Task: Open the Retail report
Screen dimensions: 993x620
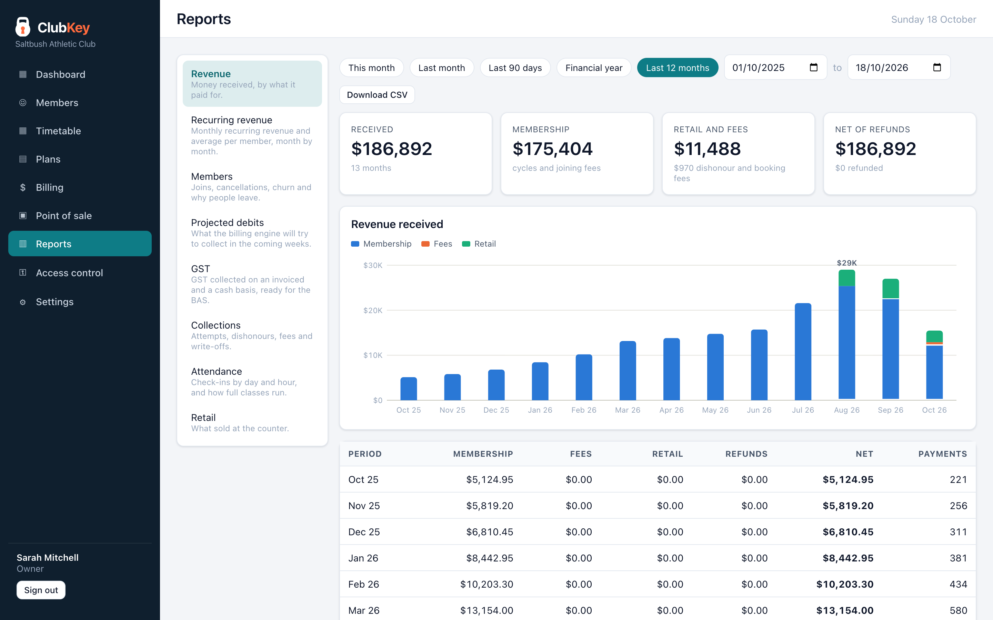Action: coord(252,423)
